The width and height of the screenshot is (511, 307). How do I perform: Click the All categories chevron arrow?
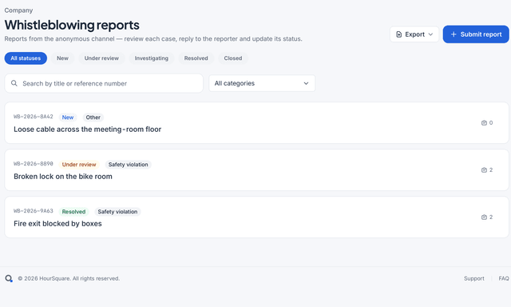(306, 83)
